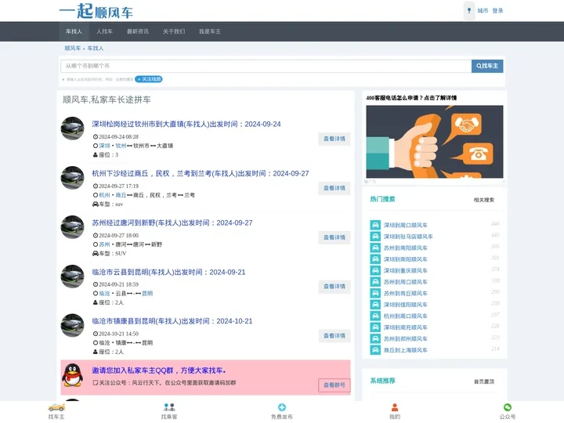Click the 找车主 bottom bar car icon
This screenshot has width=564, height=423.
coord(56,407)
